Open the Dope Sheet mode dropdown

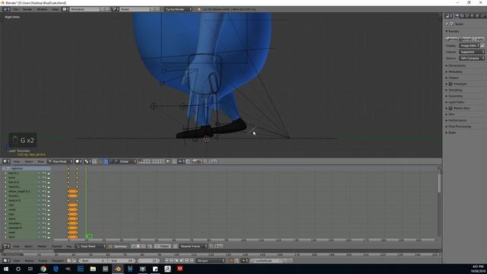(x=91, y=246)
